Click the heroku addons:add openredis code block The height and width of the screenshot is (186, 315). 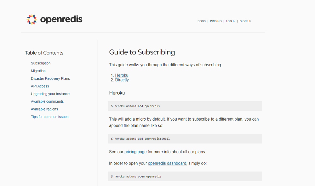185,106
